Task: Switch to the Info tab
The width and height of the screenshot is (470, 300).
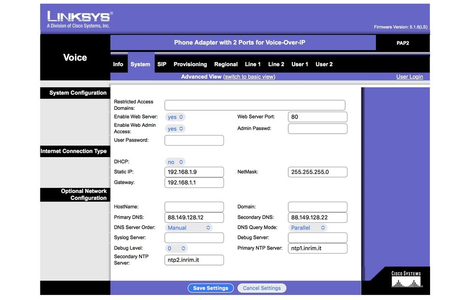Action: click(x=118, y=64)
